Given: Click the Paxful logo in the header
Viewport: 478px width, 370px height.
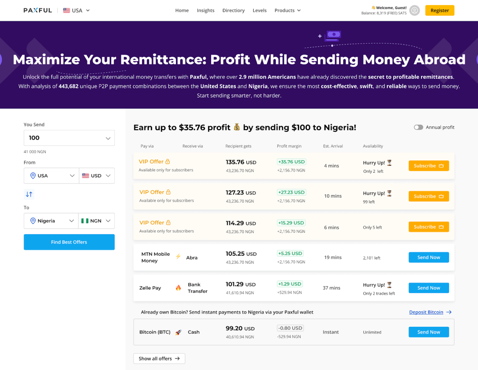Looking at the screenshot, I should tap(37, 10).
